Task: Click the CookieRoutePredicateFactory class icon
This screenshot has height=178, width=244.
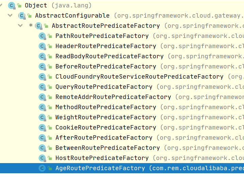Action: click(x=42, y=127)
